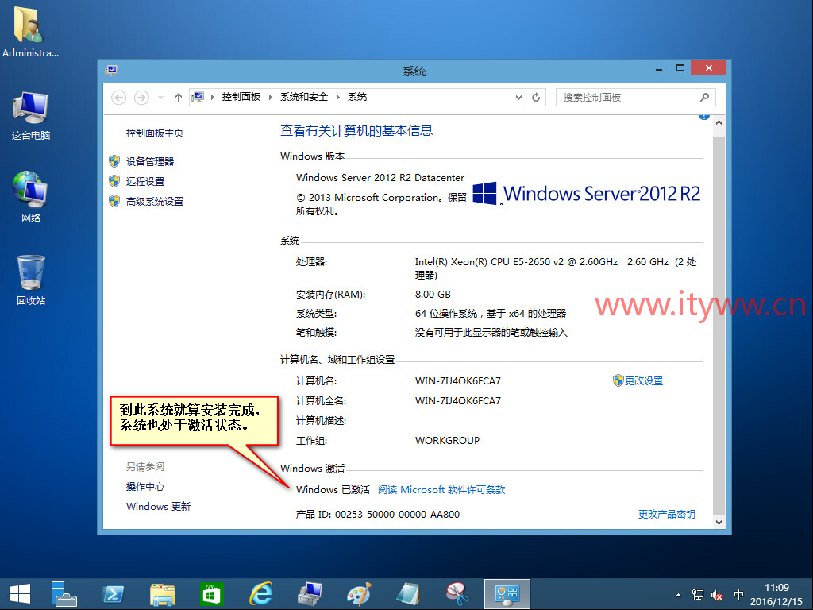Viewport: 813px width, 610px height.
Task: Click 更改产品密钥 link
Action: click(x=666, y=514)
